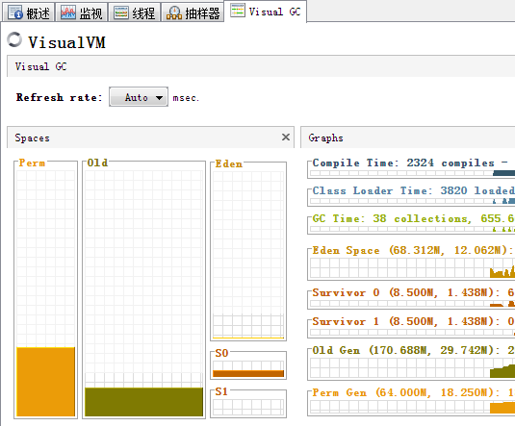Click the Old space usage bar
515x426 pixels.
point(143,402)
